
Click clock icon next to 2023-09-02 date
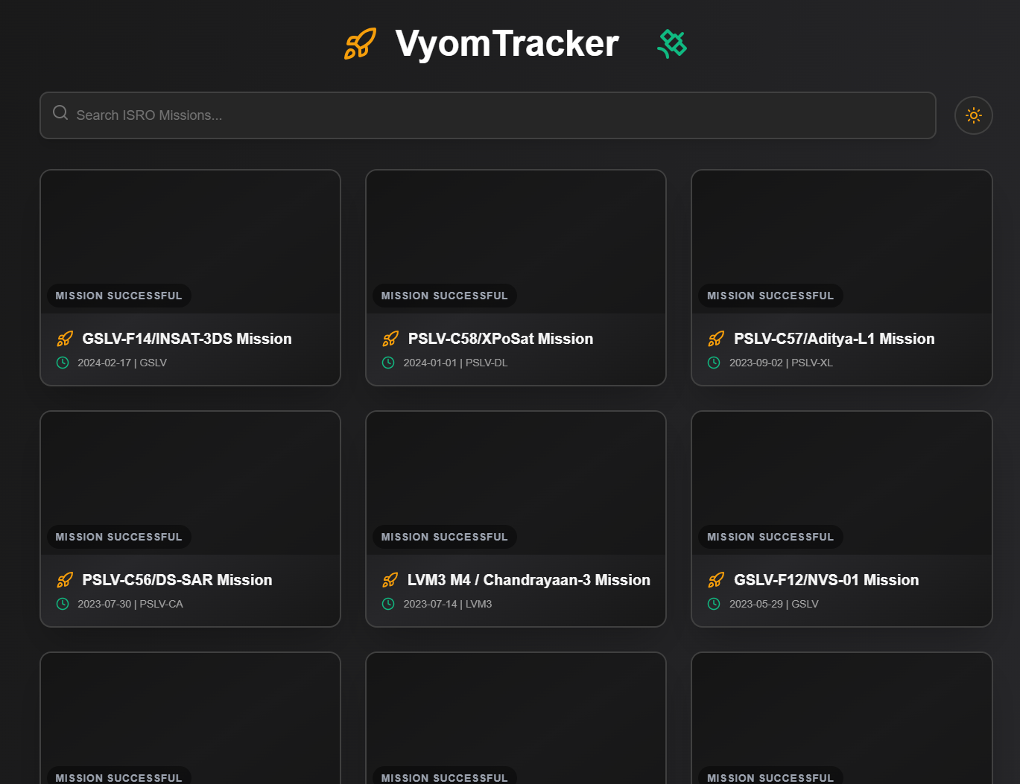point(714,363)
